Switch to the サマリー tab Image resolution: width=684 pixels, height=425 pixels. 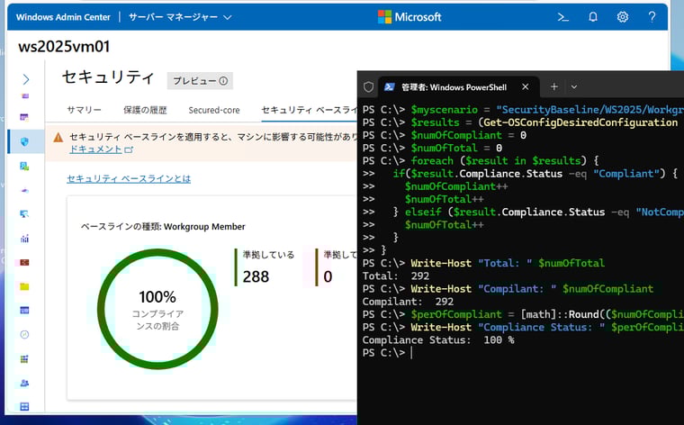[84, 110]
